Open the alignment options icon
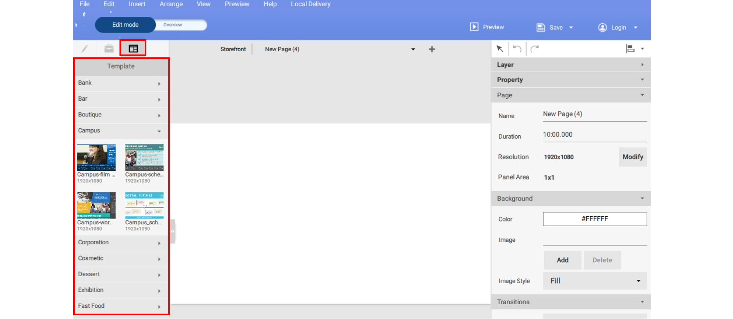733x319 pixels. coord(630,49)
